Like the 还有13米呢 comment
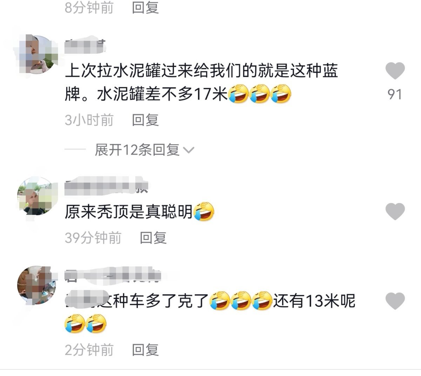Viewport: 421px width, 376px height. [395, 301]
